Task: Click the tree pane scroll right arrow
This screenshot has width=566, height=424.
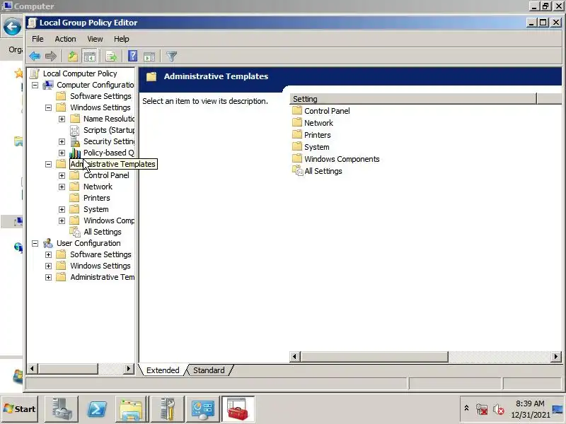Action: pyautogui.click(x=128, y=368)
